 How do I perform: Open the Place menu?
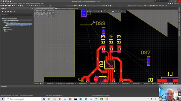tap(16, 4)
